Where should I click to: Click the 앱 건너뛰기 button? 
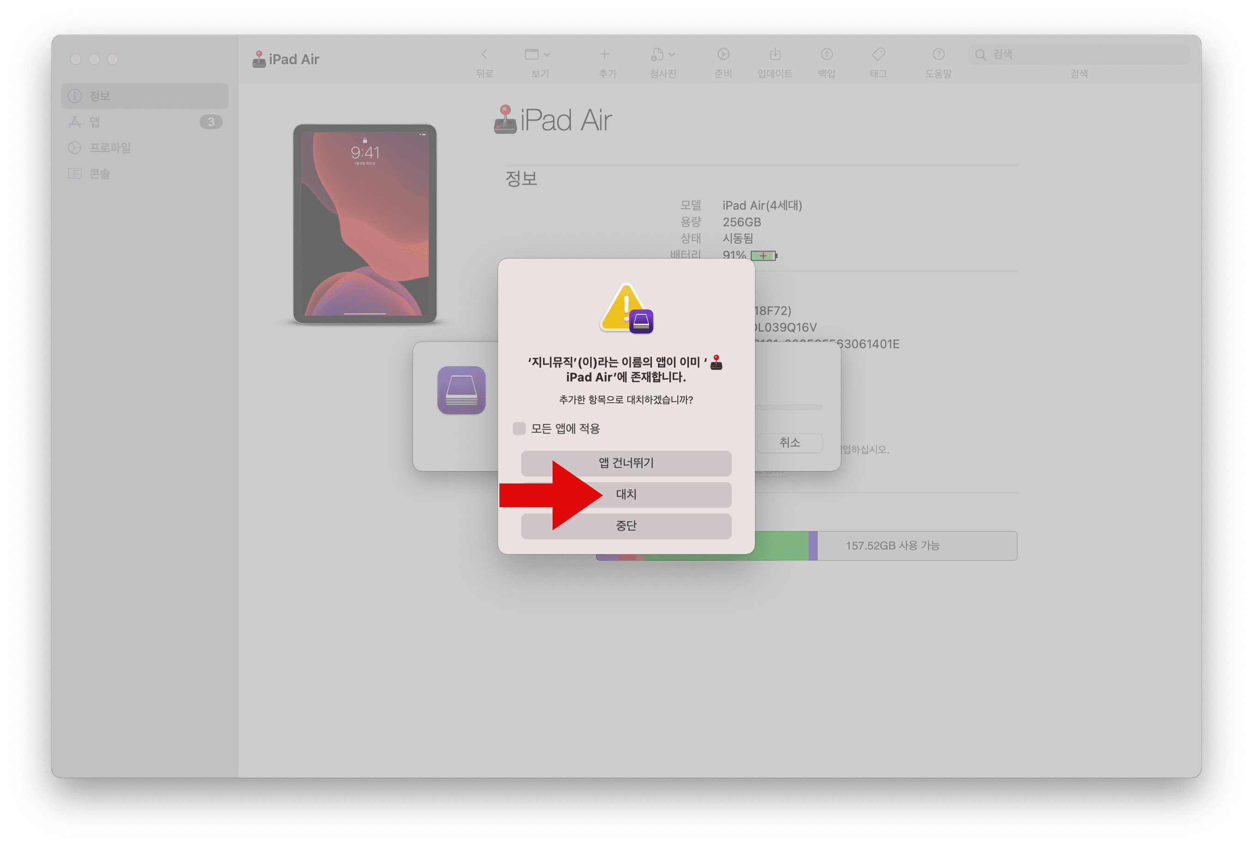click(626, 463)
